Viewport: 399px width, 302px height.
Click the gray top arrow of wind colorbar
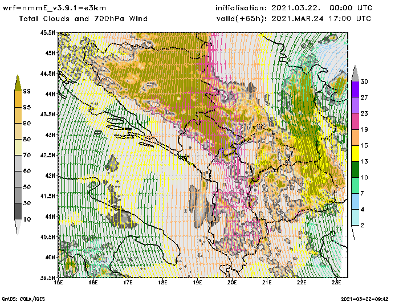[355, 73]
